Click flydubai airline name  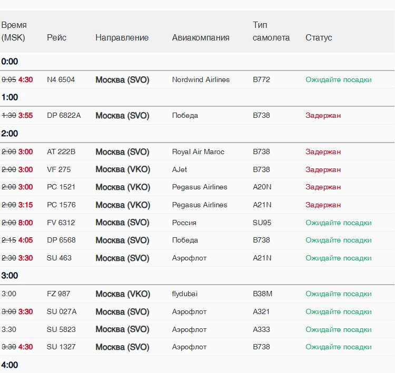185,294
